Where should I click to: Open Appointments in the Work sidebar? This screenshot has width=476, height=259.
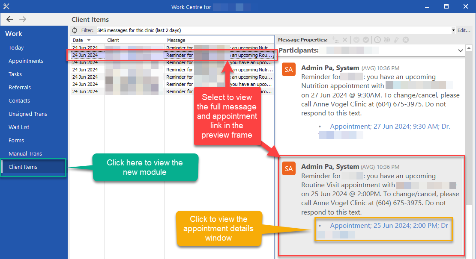26,61
